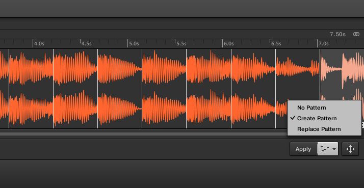Click the Apply button

tap(303, 149)
